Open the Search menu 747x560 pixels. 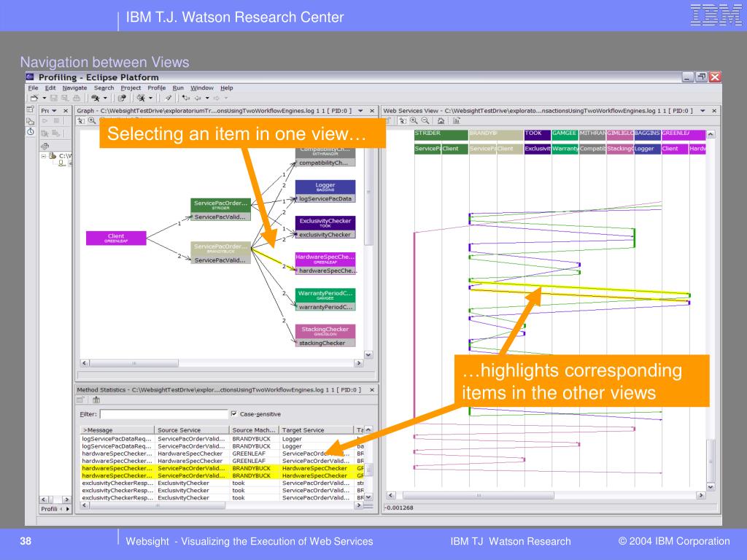pyautogui.click(x=104, y=87)
